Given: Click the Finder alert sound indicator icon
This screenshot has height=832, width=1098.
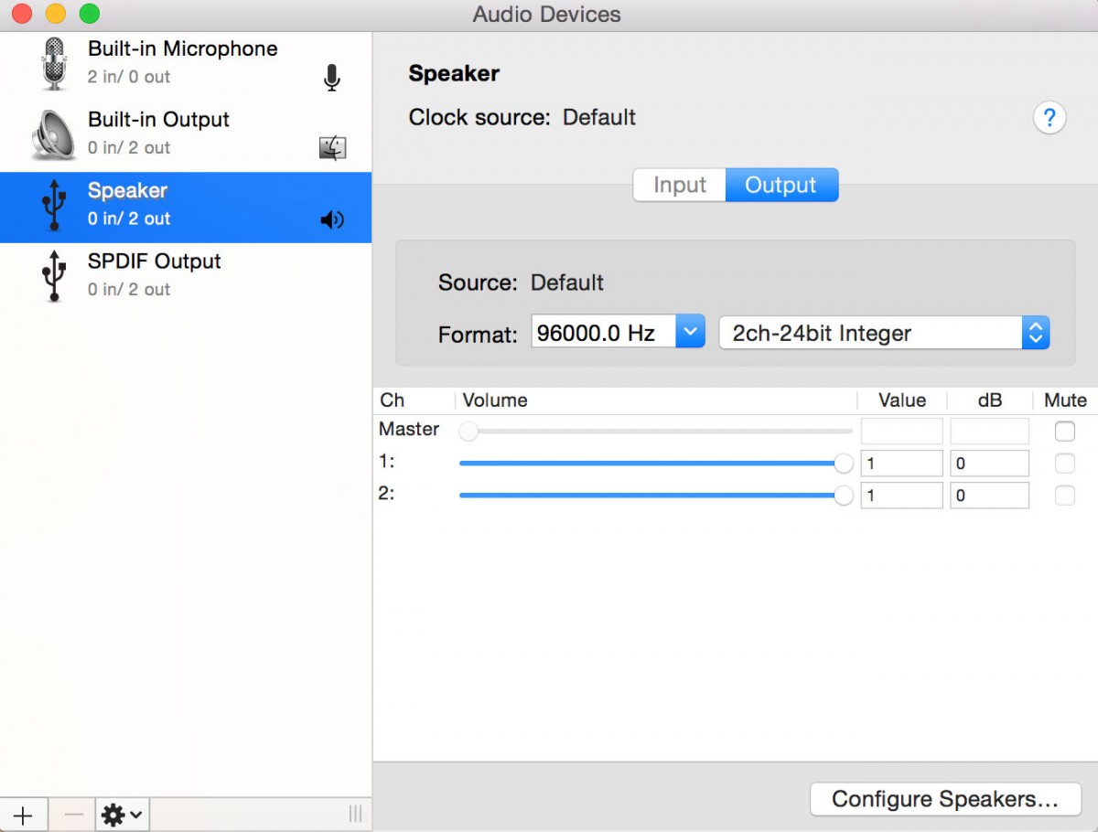Looking at the screenshot, I should pos(332,148).
